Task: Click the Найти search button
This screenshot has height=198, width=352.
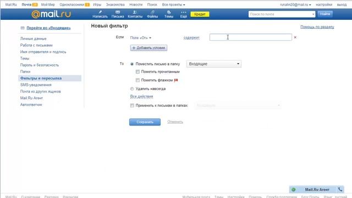Action: coord(325,14)
